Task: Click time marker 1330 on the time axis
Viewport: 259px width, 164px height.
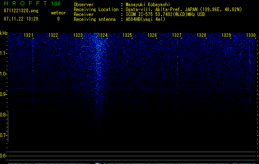Action: click(251, 35)
